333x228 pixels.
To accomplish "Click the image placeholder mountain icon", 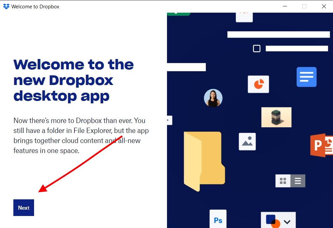I will tap(247, 142).
